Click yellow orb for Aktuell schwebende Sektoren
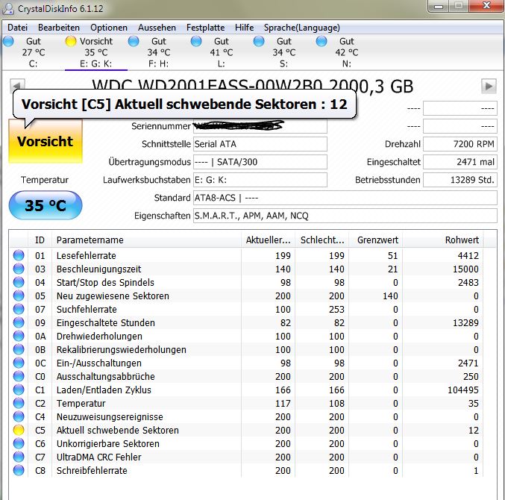 click(x=19, y=430)
